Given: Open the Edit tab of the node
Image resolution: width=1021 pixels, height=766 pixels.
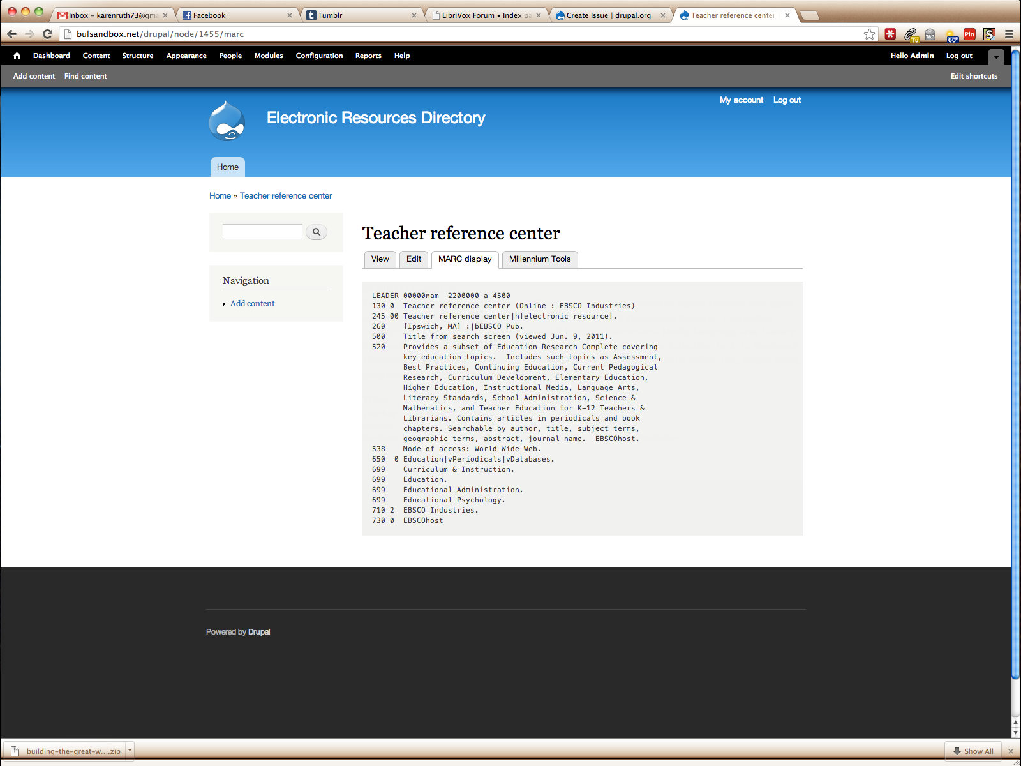Looking at the screenshot, I should click(414, 259).
